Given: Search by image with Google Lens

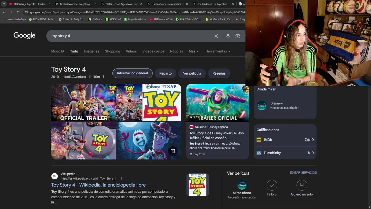Looking at the screenshot, I should (x=238, y=36).
